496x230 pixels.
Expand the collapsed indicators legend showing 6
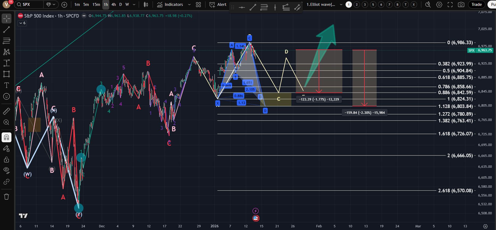coord(22,23)
